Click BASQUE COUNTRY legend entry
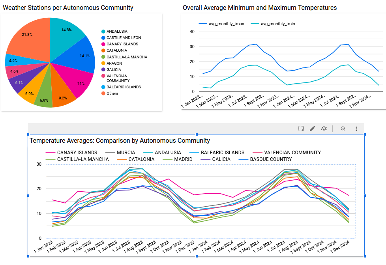Image resolution: width=386 pixels, height=265 pixels. click(265, 159)
